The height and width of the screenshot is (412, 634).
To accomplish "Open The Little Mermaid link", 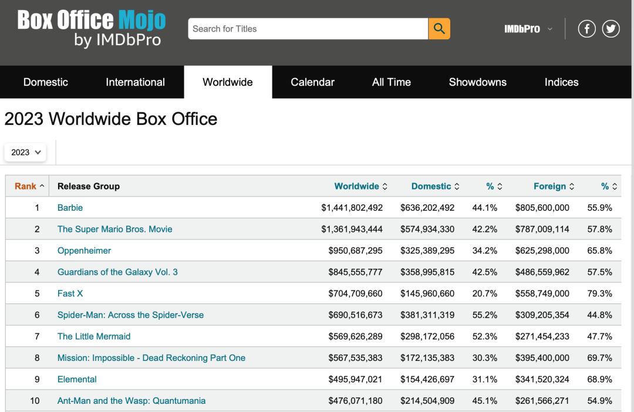I will pyautogui.click(x=94, y=336).
